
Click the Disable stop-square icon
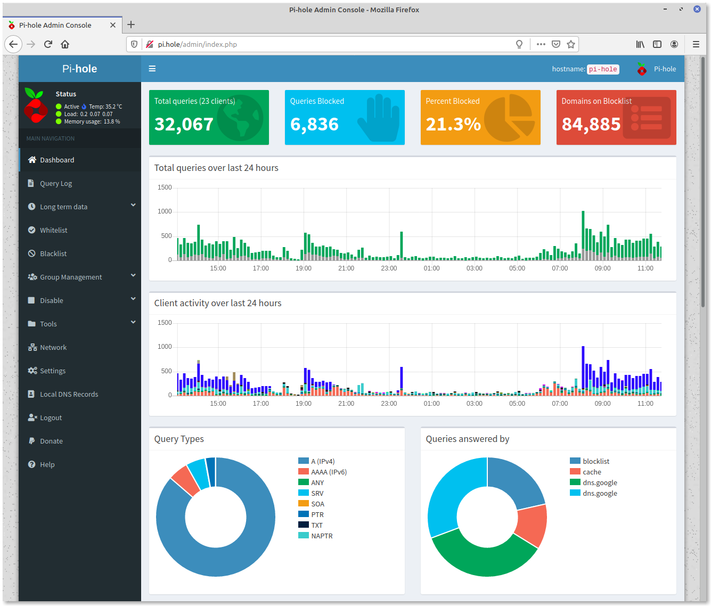31,300
